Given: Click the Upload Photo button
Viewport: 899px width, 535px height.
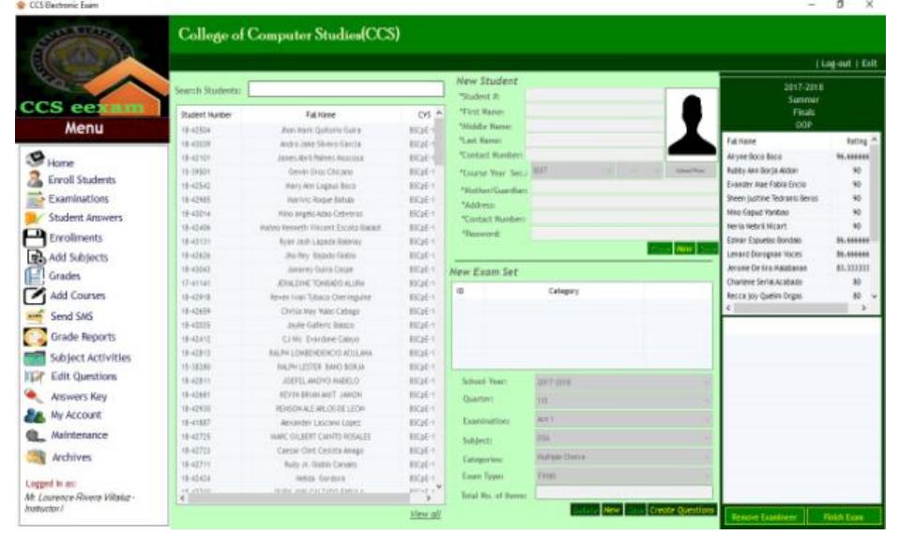Looking at the screenshot, I should click(x=691, y=170).
